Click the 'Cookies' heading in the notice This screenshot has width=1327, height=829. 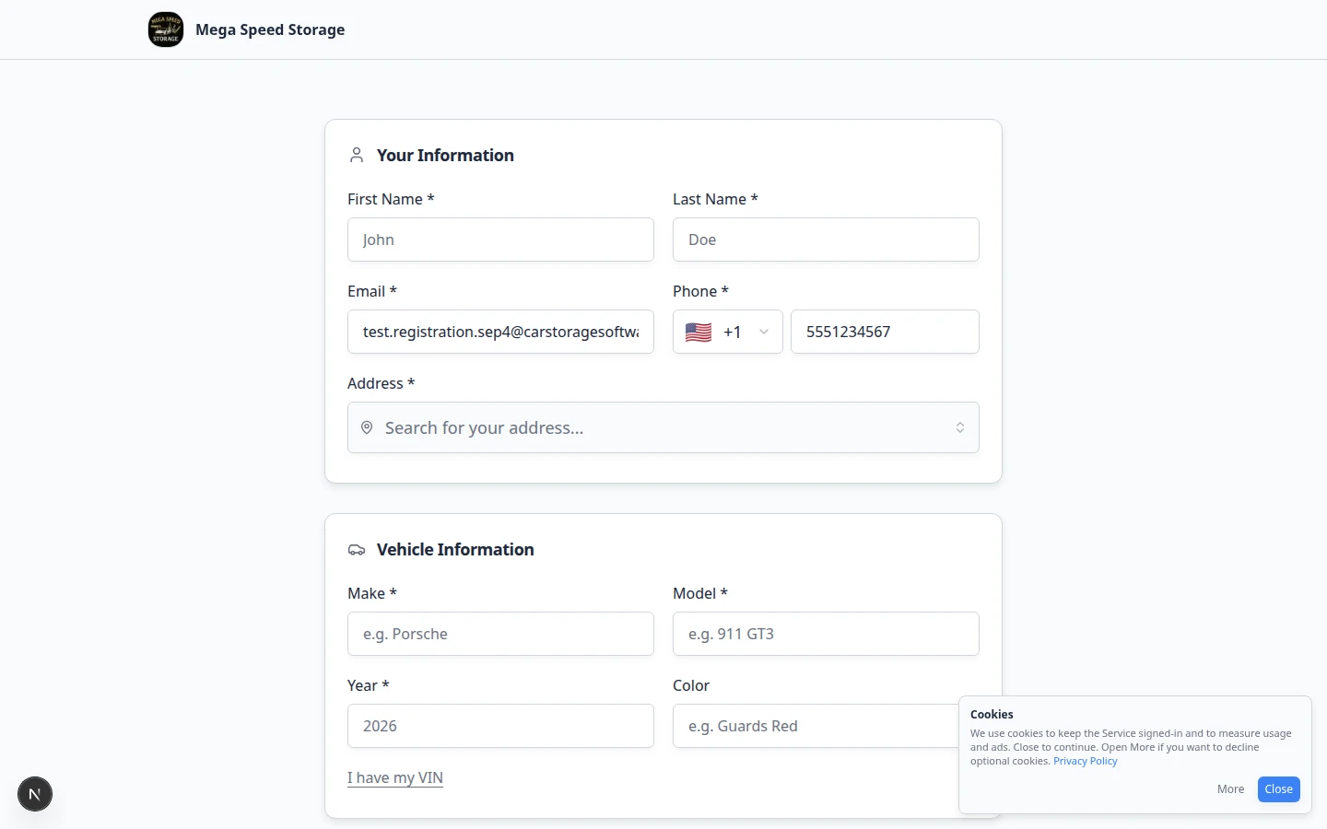click(992, 715)
